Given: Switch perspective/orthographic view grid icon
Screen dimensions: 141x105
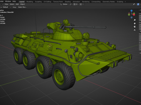Looking at the screenshot, I should pos(135,30).
